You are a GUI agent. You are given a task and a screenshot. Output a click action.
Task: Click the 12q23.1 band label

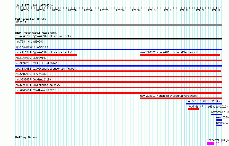[21, 22]
